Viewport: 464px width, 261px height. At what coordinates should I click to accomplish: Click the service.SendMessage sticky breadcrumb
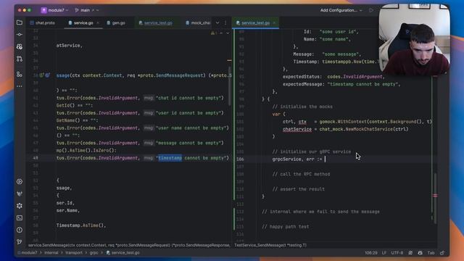(129, 245)
